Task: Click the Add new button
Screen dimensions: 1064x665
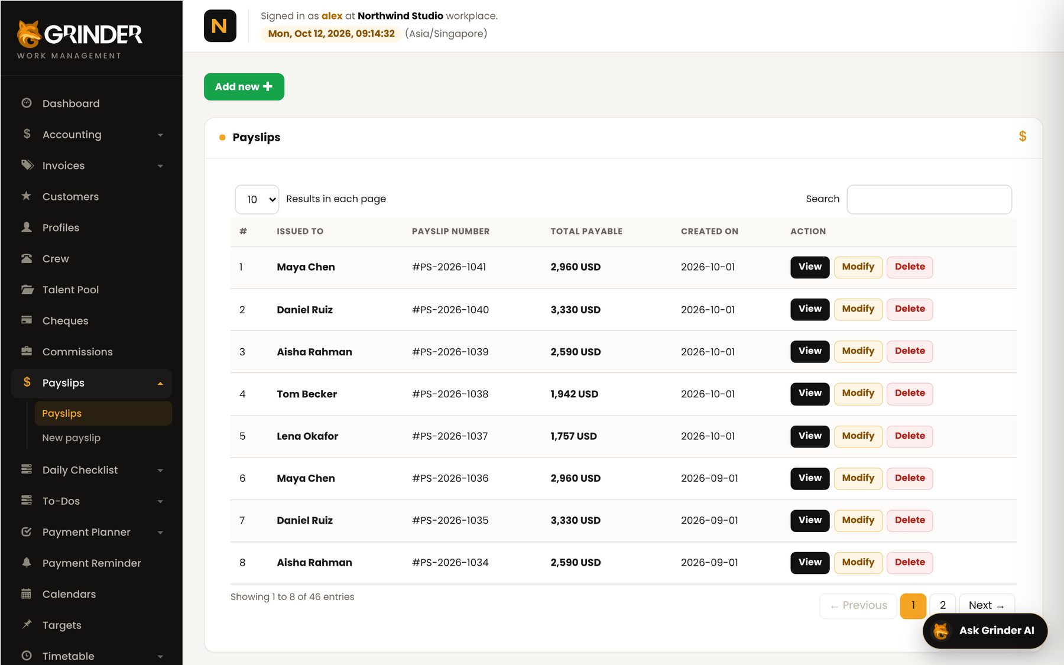Action: coord(244,87)
